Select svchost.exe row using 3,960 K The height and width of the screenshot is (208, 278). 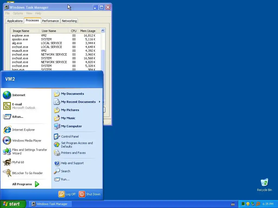tap(55, 54)
